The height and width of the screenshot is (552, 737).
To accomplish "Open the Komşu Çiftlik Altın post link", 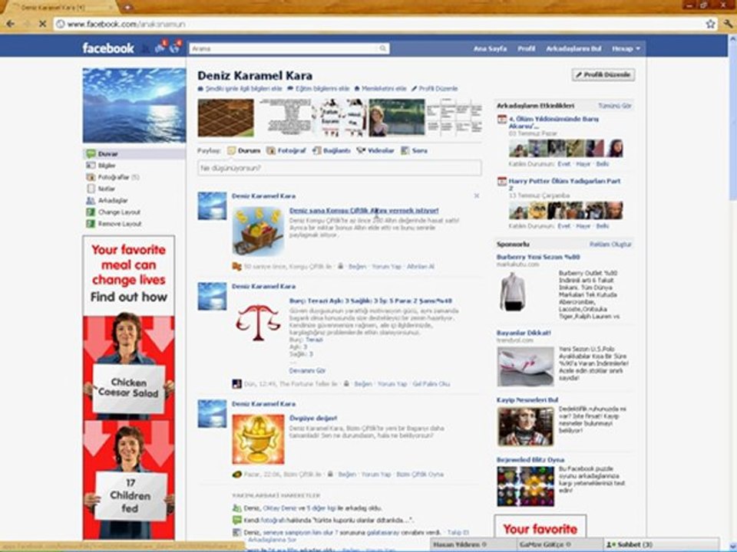I will pyautogui.click(x=364, y=210).
